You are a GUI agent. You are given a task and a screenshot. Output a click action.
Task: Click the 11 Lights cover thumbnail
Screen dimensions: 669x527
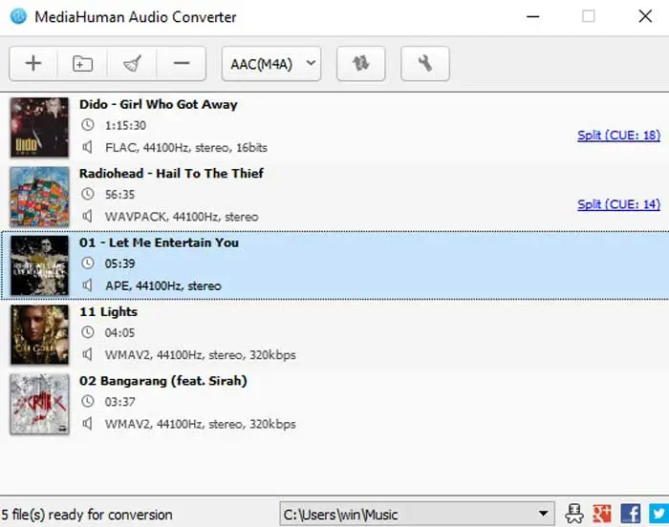(39, 334)
